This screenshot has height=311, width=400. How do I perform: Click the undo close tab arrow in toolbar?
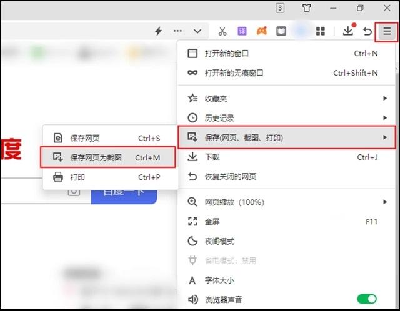tap(367, 31)
